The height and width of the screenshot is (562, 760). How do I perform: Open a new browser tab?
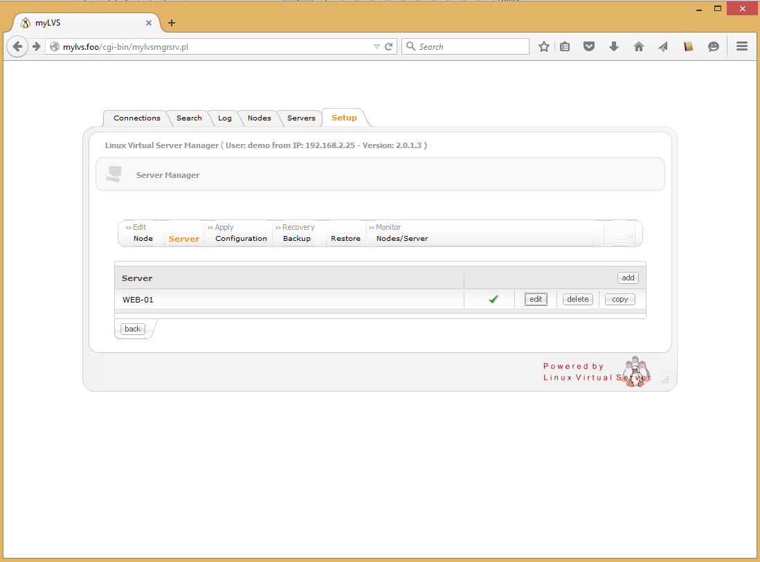pyautogui.click(x=172, y=23)
